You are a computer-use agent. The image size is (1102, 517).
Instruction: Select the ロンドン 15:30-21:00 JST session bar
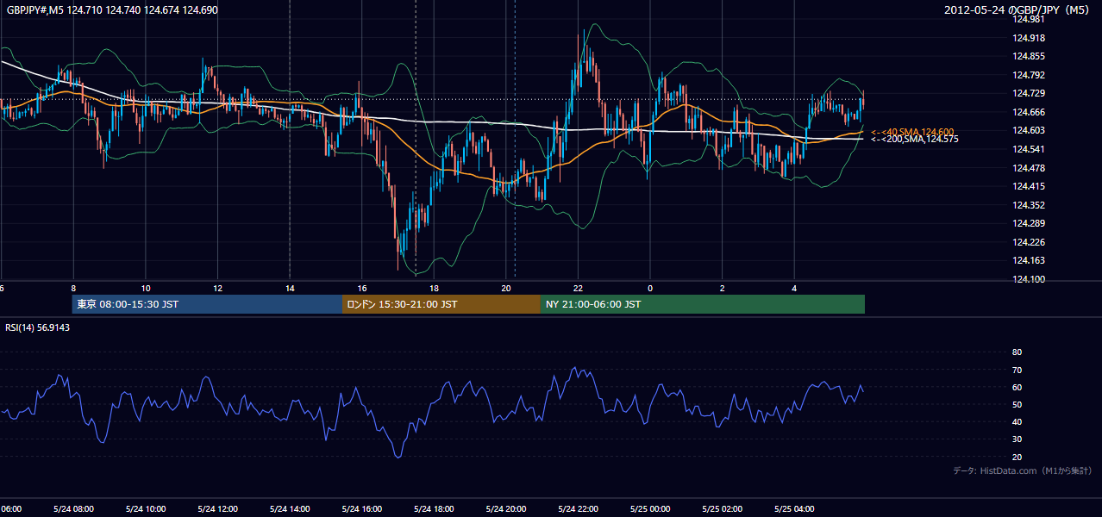pos(441,304)
